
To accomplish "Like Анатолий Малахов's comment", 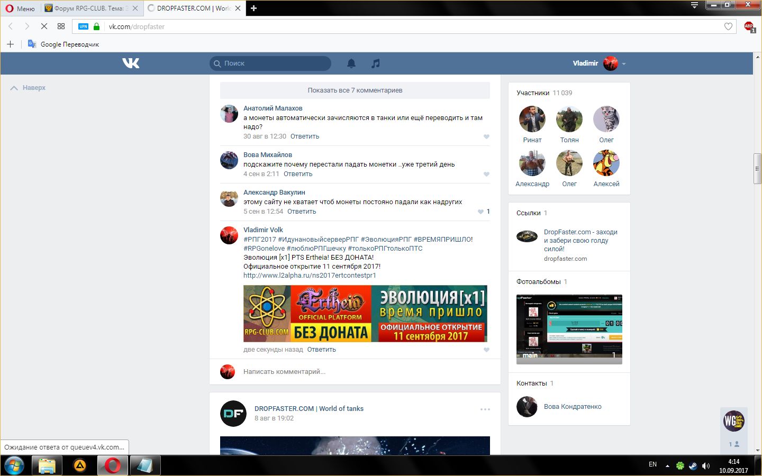I will (x=486, y=136).
